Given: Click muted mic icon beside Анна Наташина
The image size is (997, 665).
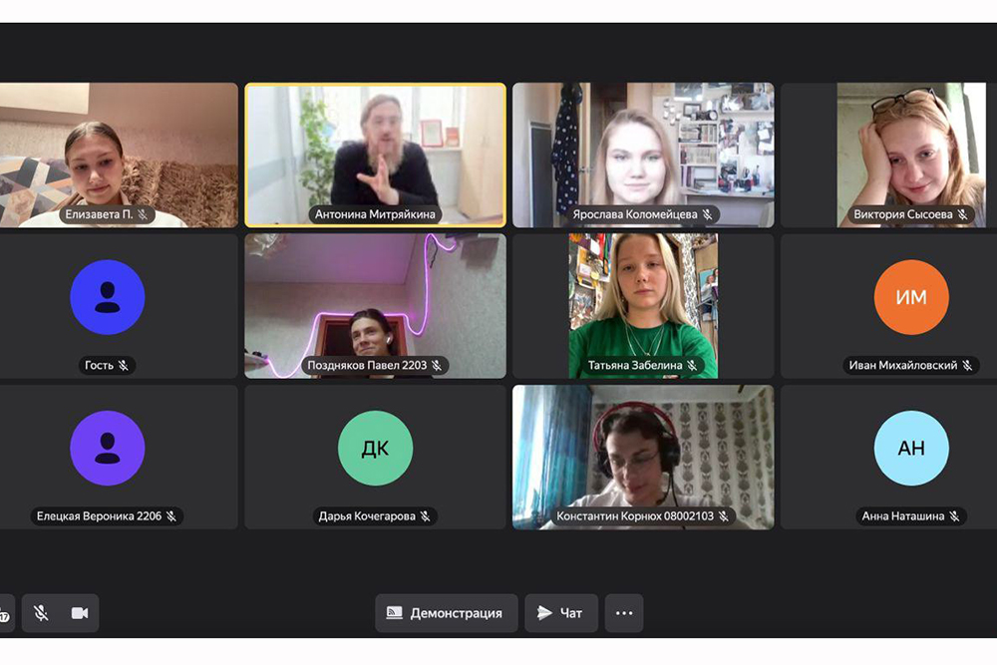Looking at the screenshot, I should pos(954,515).
